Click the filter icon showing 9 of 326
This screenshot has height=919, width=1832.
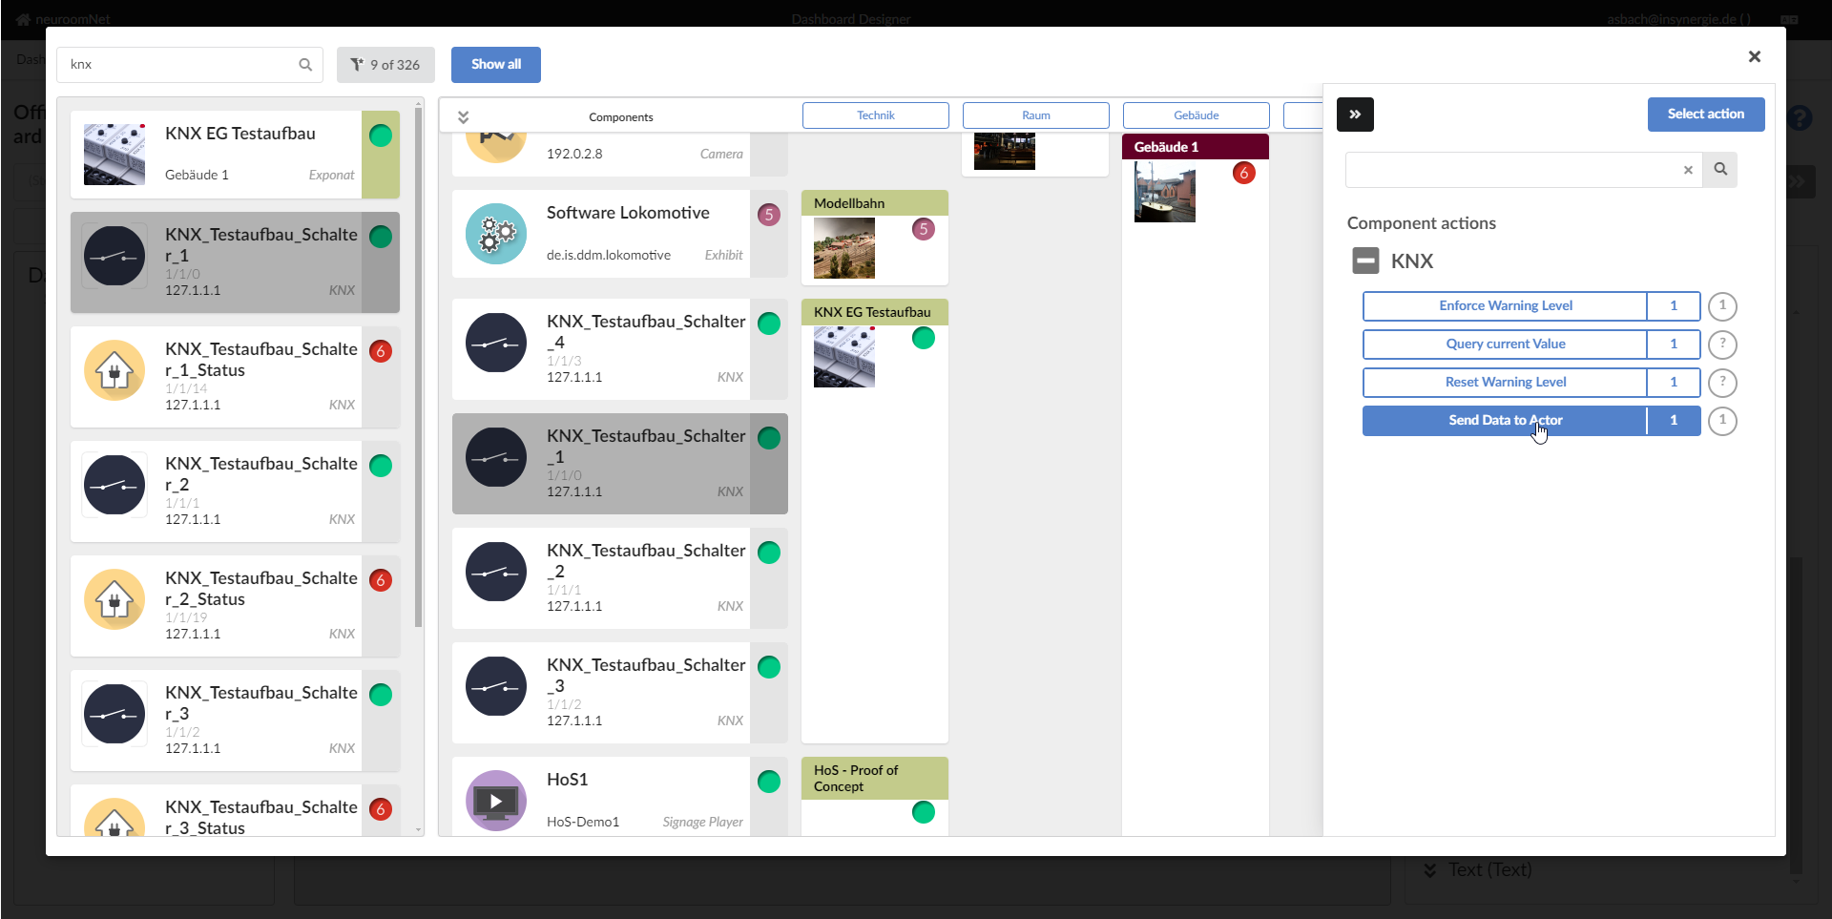(x=358, y=65)
